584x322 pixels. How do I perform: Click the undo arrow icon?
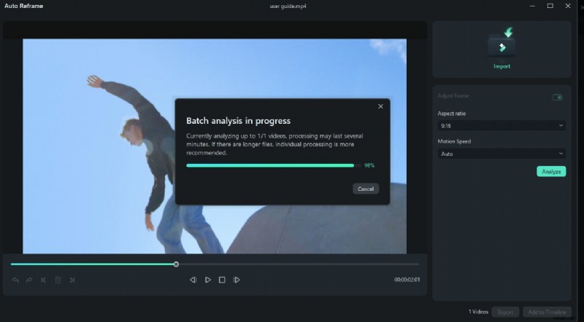click(15, 280)
